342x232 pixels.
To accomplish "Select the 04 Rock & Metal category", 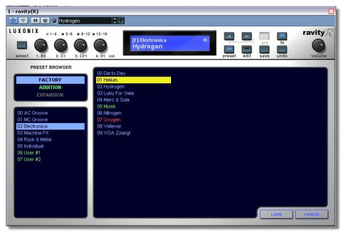I will coord(50,140).
